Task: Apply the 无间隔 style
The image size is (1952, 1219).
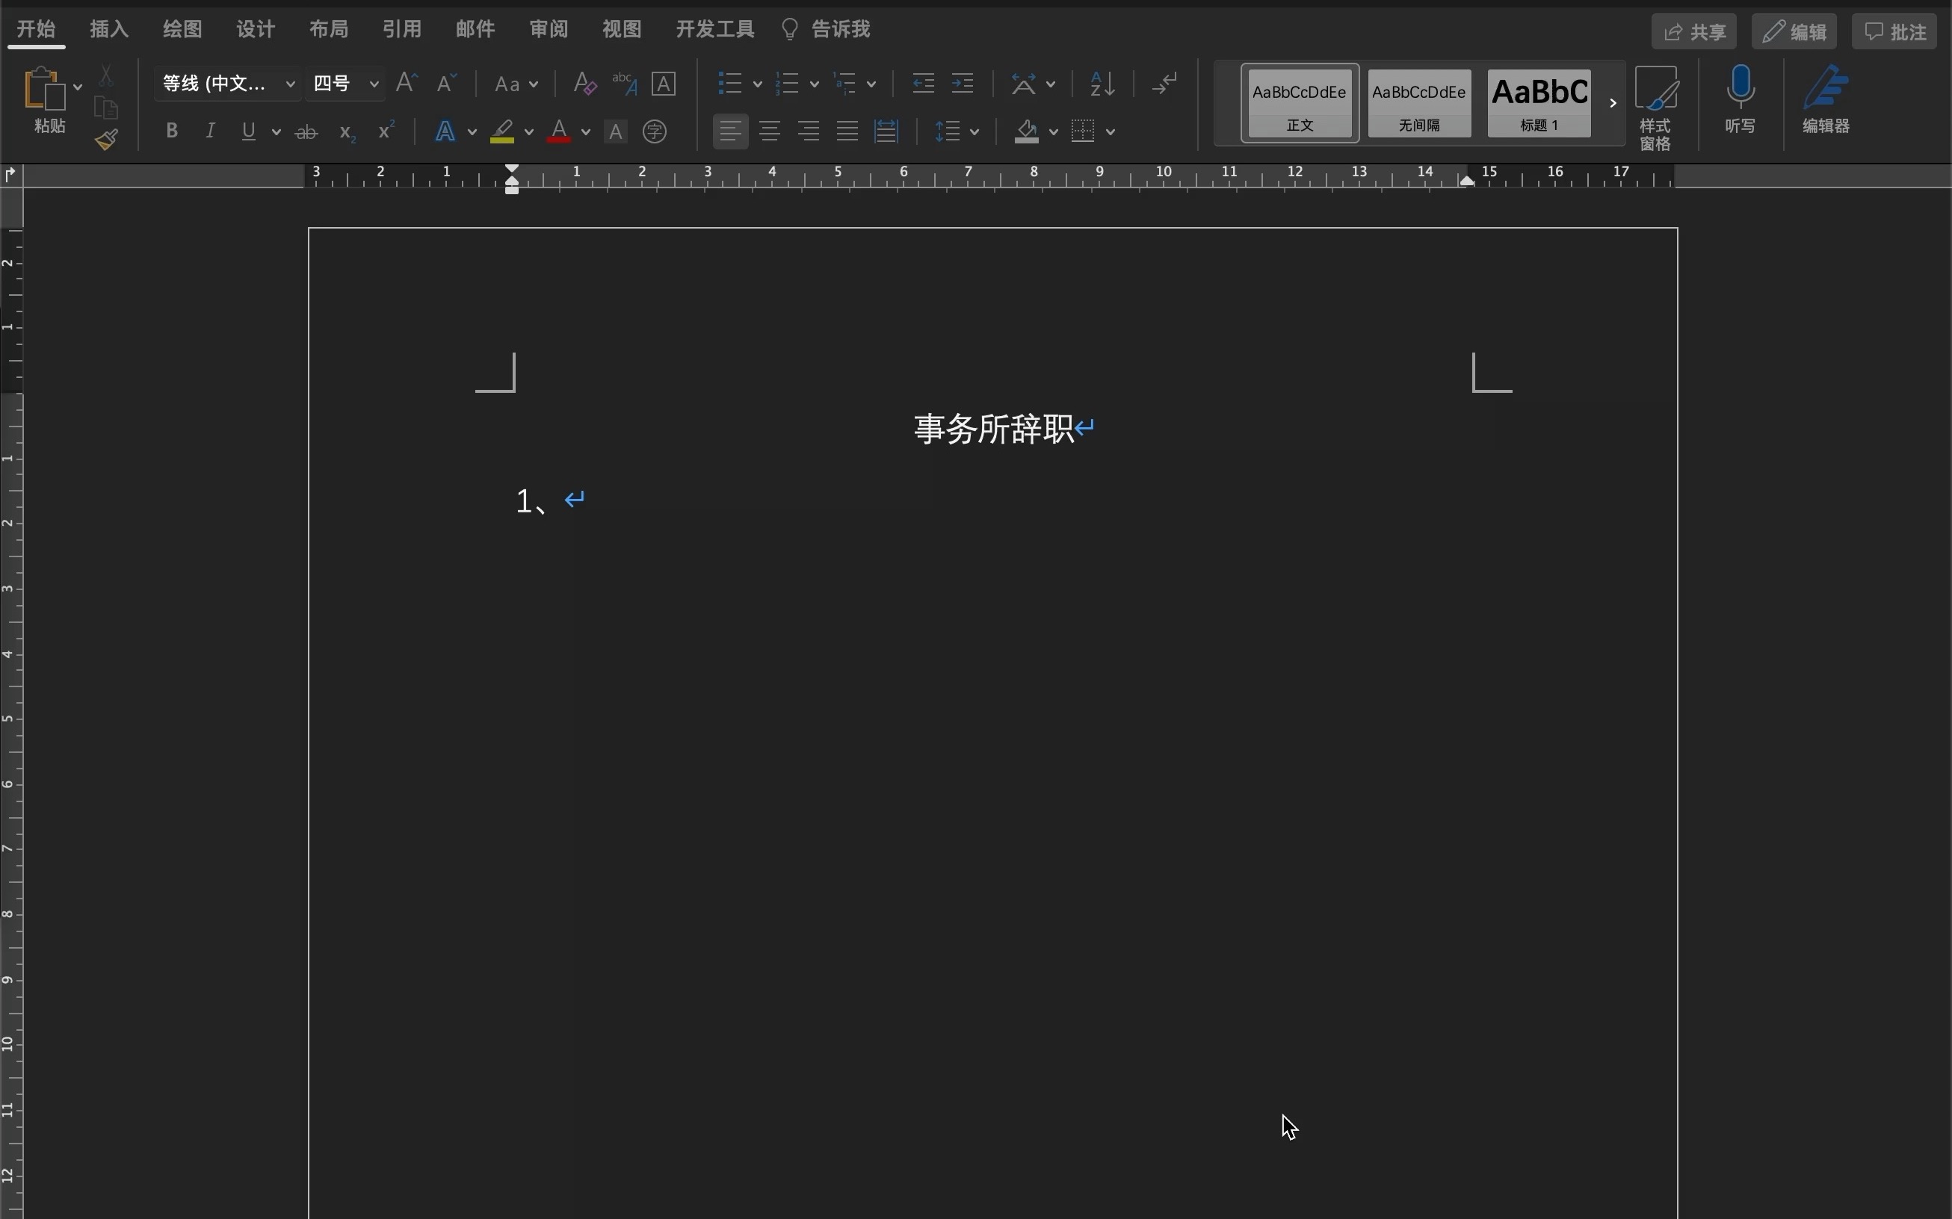Action: point(1419,103)
